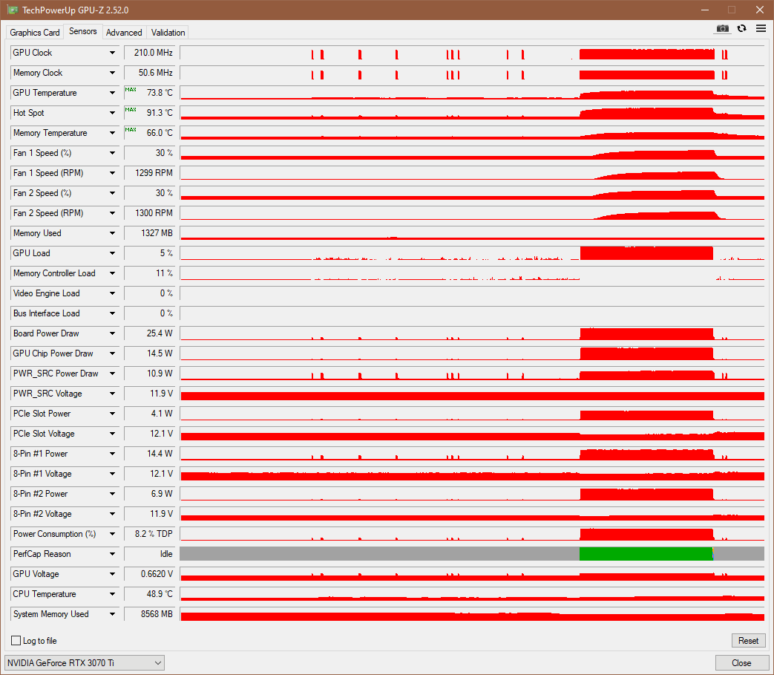Open Fan 1 Speed (%) dropdown
This screenshot has width=774, height=675.
[x=113, y=153]
